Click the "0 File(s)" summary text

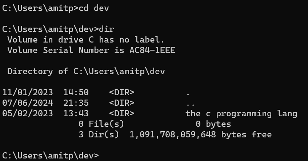click(x=101, y=124)
